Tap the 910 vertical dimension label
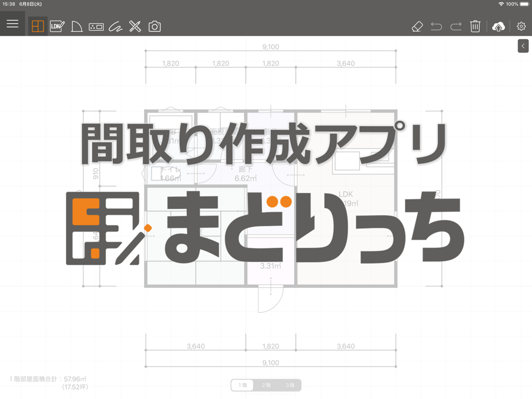Image resolution: width=532 pixels, height=399 pixels. [x=96, y=174]
